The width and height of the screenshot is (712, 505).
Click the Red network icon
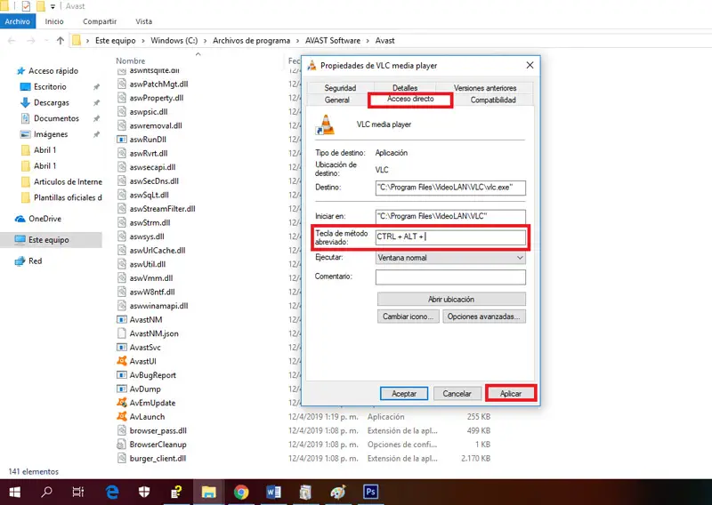click(20, 261)
